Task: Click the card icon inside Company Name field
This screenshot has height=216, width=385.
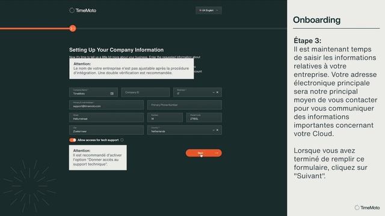Action: click(x=112, y=94)
